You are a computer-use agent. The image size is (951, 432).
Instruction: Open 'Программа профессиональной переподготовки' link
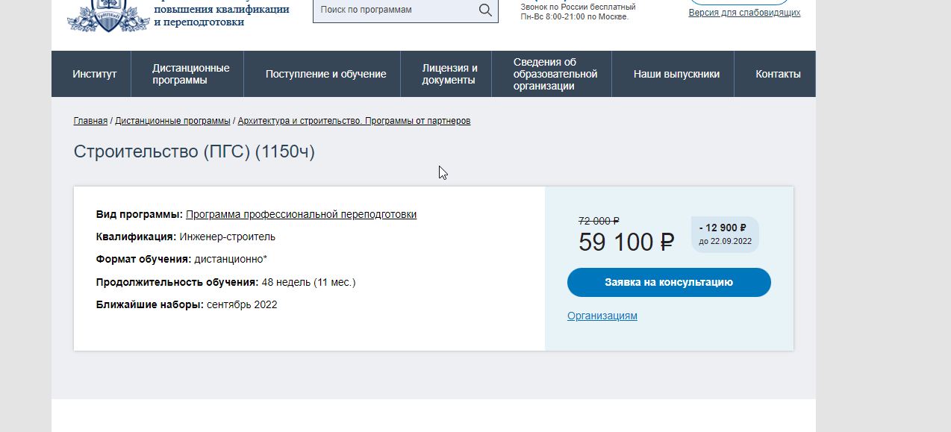point(301,215)
